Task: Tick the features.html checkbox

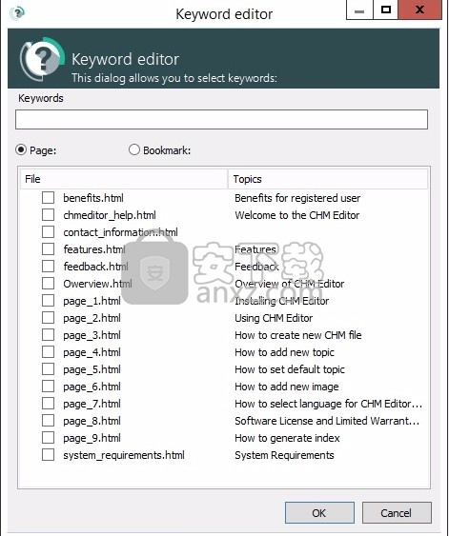Action: pos(48,248)
